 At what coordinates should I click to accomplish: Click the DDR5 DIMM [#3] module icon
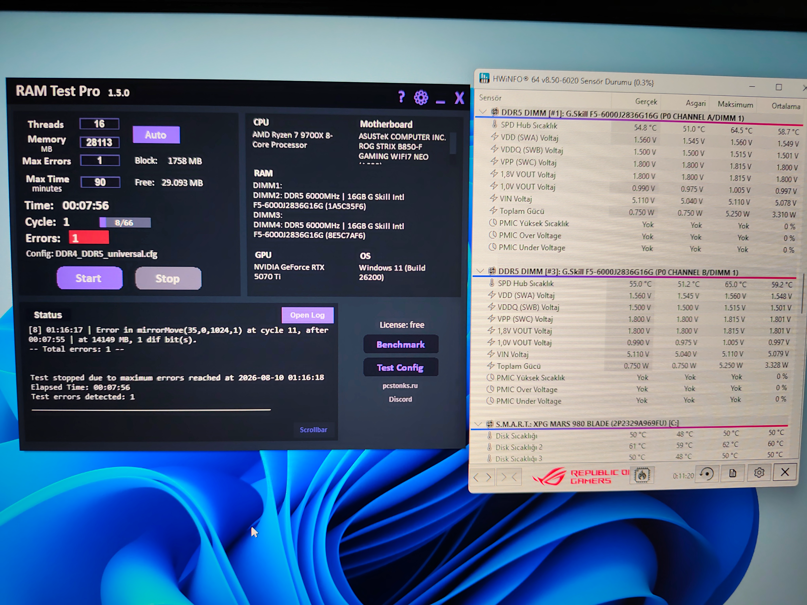coord(492,271)
